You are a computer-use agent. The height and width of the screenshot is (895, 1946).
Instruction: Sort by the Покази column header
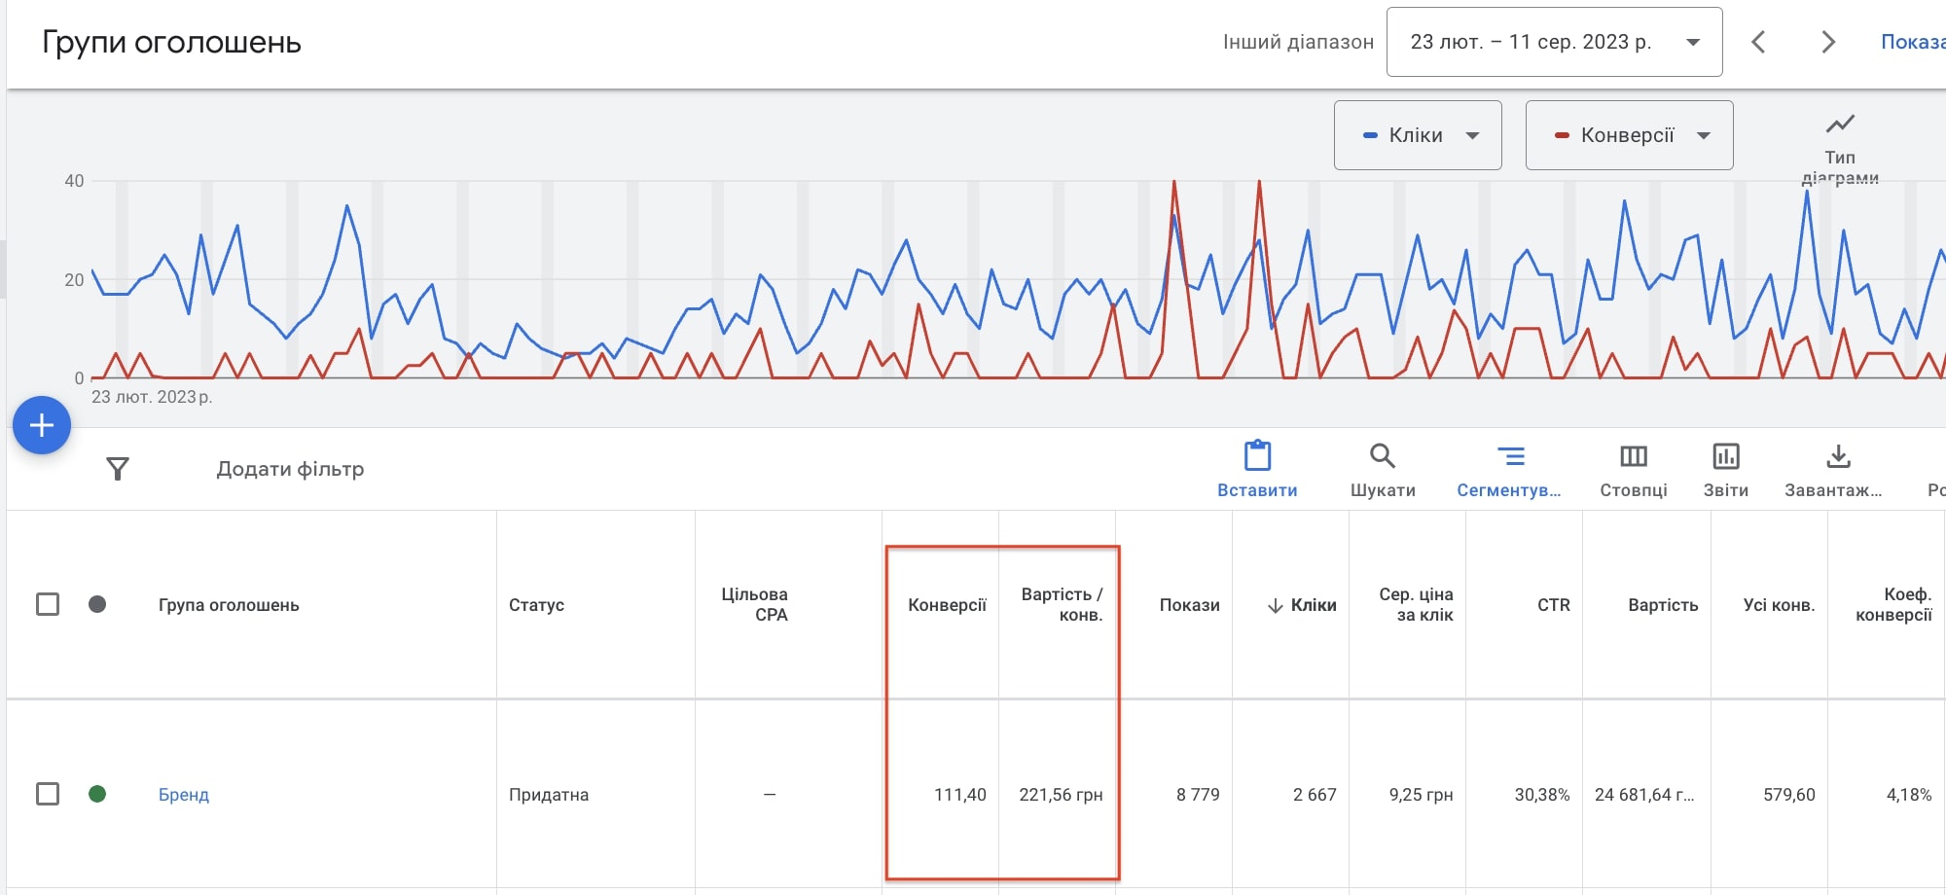(1189, 605)
